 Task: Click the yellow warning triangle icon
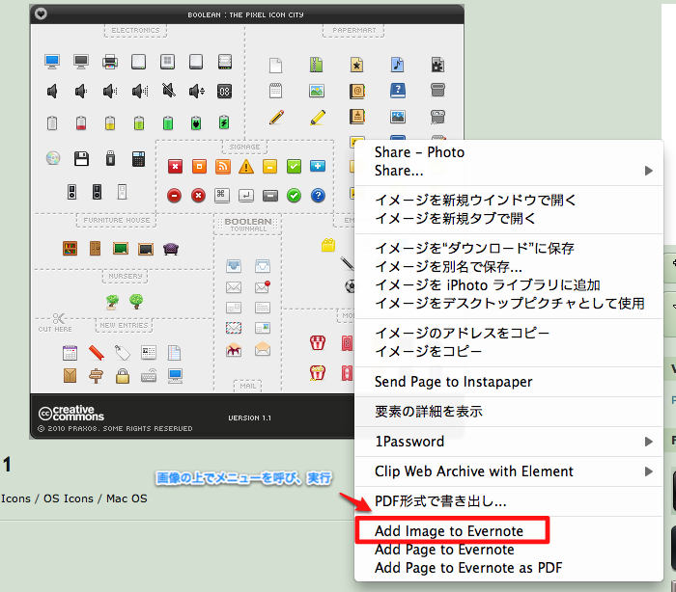[x=246, y=166]
